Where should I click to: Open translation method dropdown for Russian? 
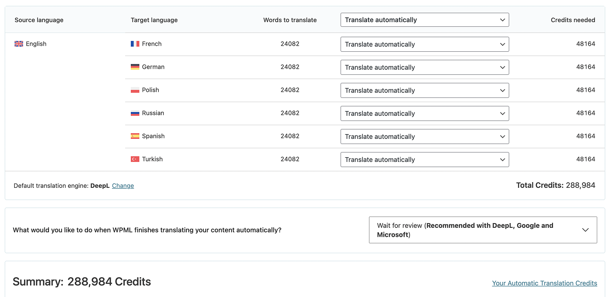coord(425,113)
